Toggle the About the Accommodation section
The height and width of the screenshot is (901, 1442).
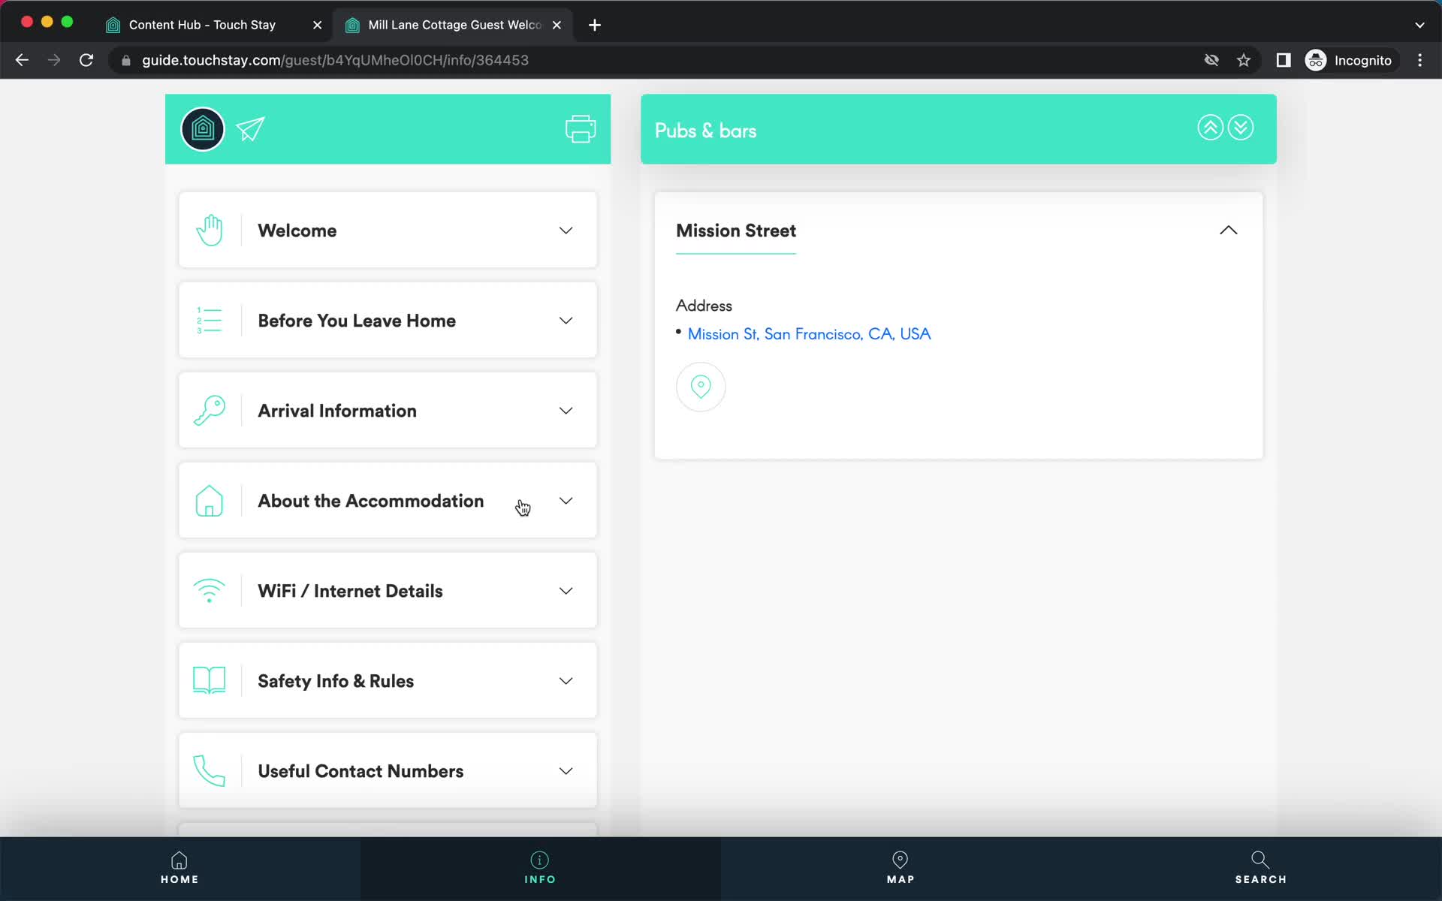click(567, 500)
